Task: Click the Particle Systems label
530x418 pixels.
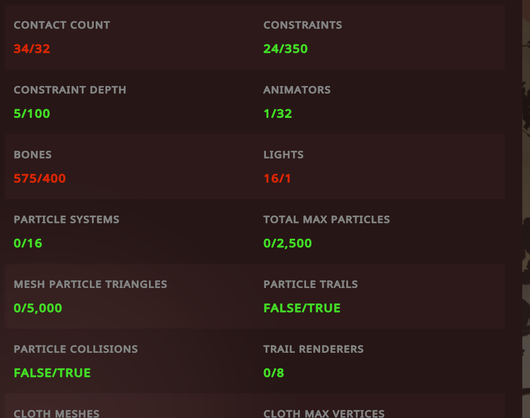Action: (67, 219)
